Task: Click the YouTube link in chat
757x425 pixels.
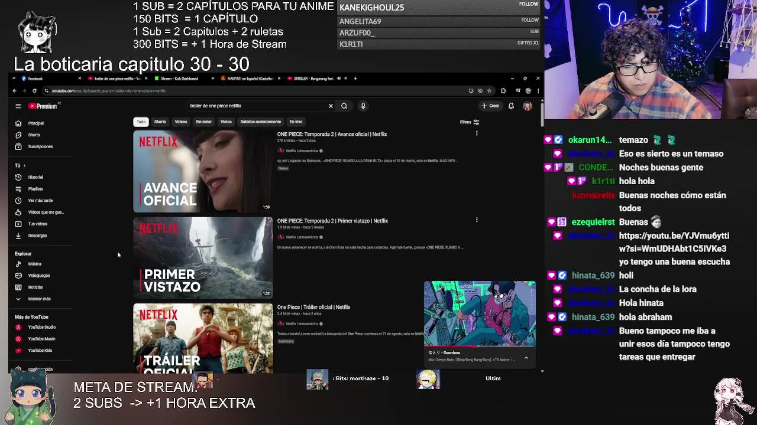Action: coord(674,242)
